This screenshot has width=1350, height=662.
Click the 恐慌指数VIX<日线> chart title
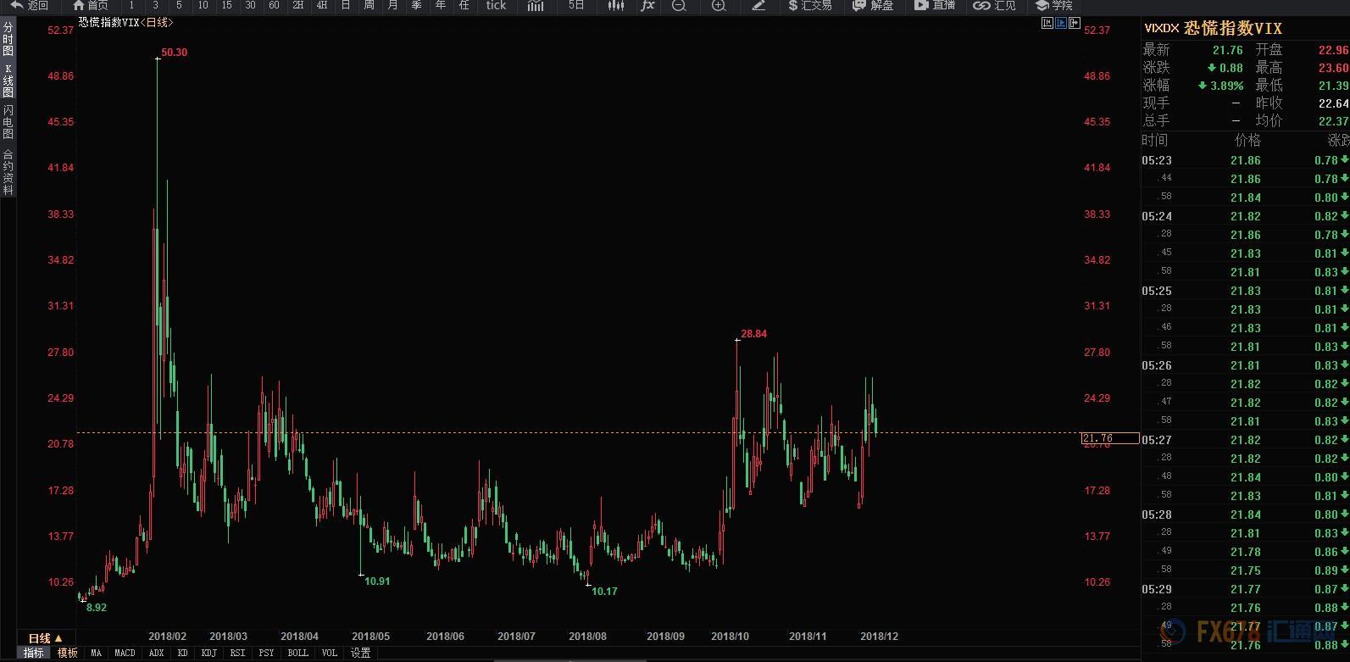(125, 23)
